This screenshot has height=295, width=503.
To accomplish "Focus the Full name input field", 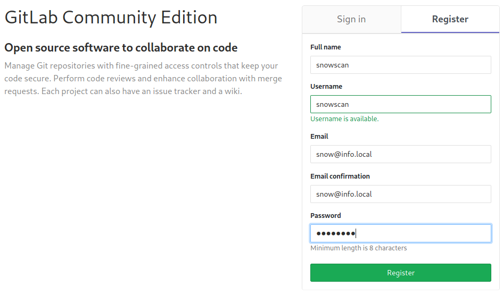I will [x=400, y=65].
